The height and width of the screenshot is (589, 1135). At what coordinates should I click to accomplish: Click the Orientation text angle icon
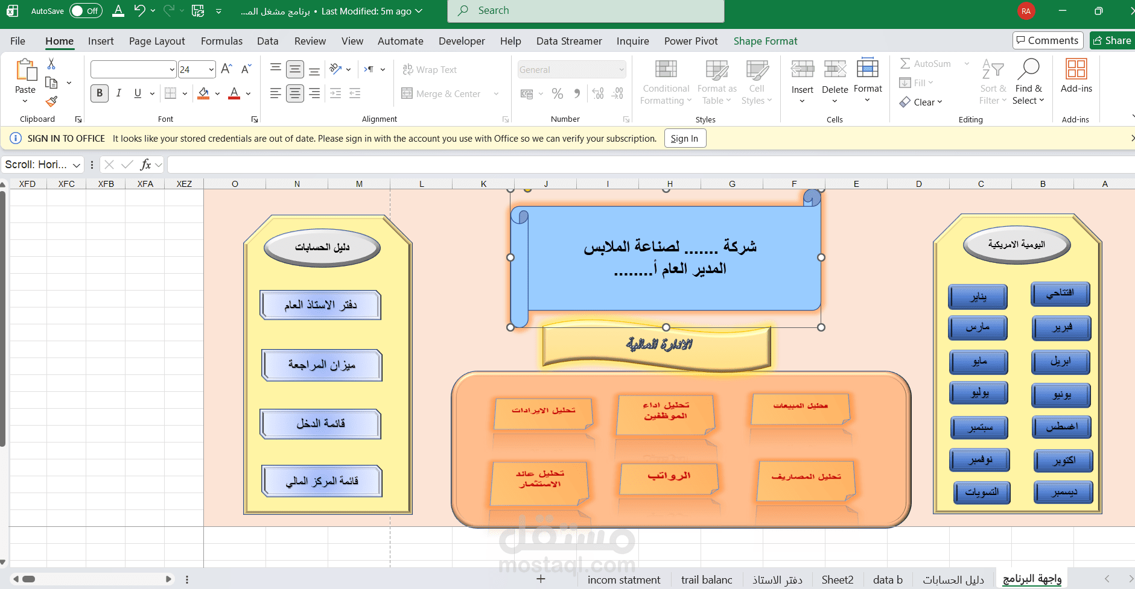336,69
